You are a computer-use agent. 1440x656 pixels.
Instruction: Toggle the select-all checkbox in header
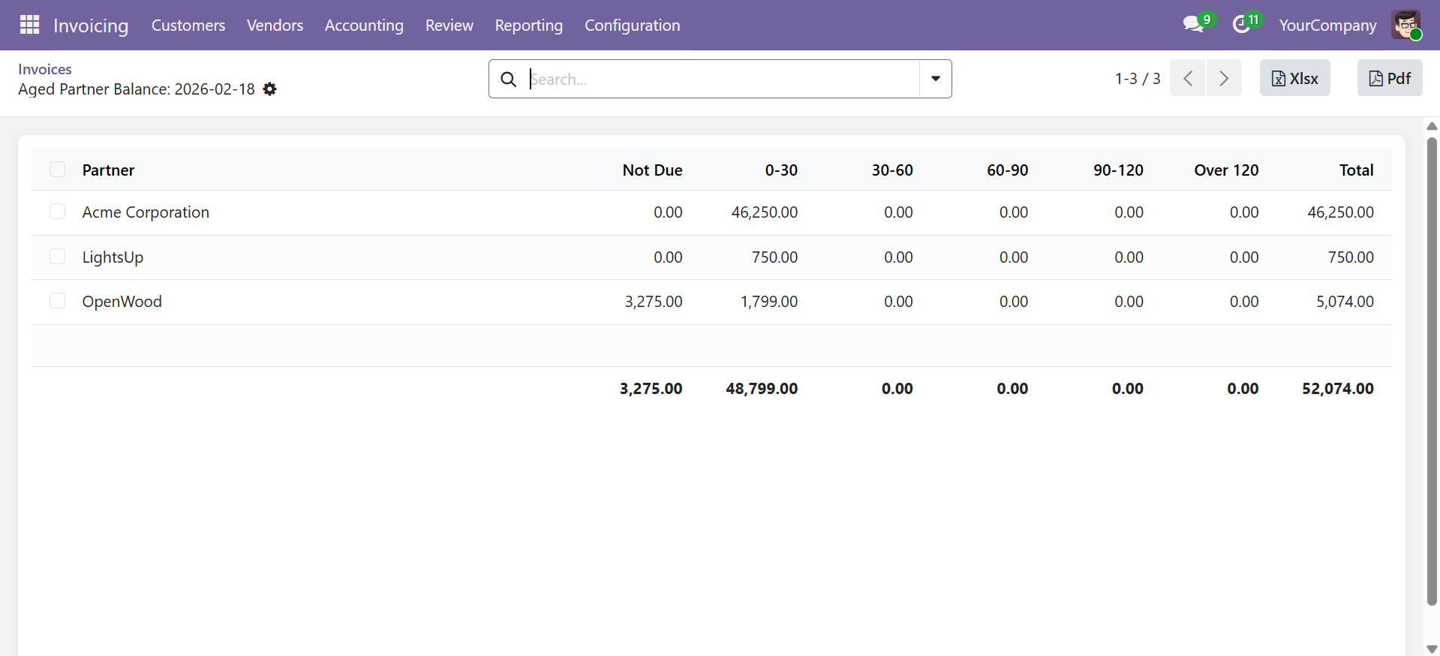click(x=57, y=170)
